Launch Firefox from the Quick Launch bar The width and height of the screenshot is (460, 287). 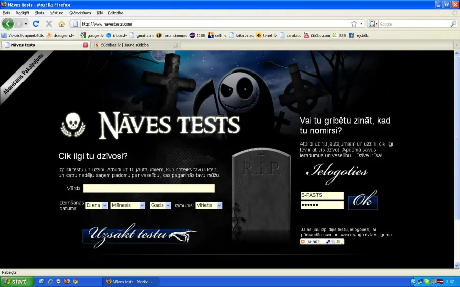[67, 282]
